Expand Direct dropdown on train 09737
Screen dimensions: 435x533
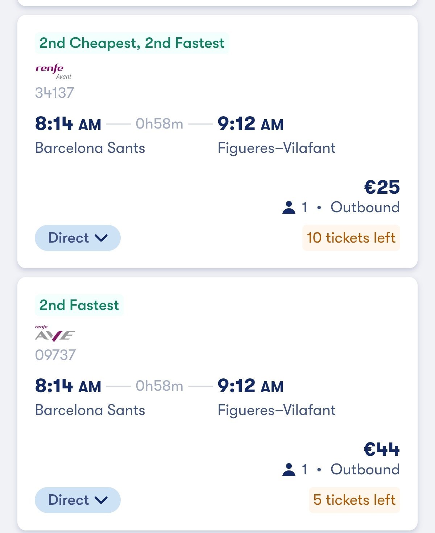(x=78, y=500)
